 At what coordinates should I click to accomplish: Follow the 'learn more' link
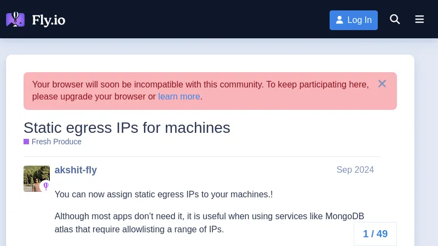pos(179,97)
